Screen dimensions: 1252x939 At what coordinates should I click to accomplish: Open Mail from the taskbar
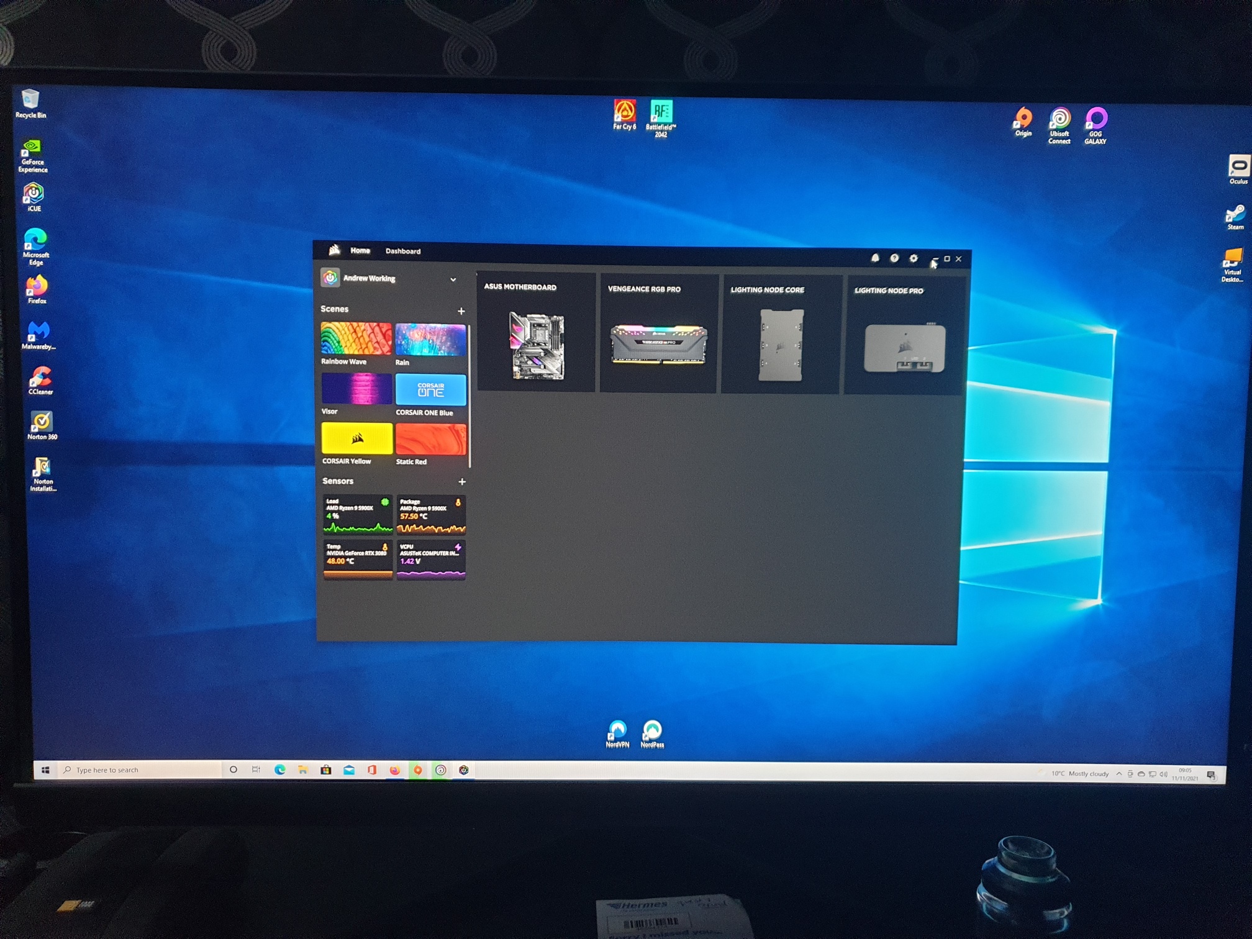[349, 770]
